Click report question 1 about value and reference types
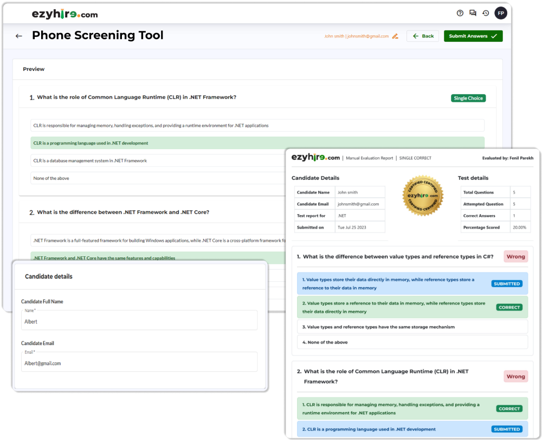Viewport: 542px width, 440px height. point(398,256)
